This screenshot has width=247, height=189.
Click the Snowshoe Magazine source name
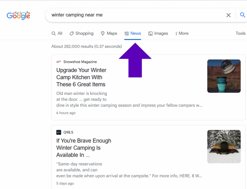pos(80,62)
